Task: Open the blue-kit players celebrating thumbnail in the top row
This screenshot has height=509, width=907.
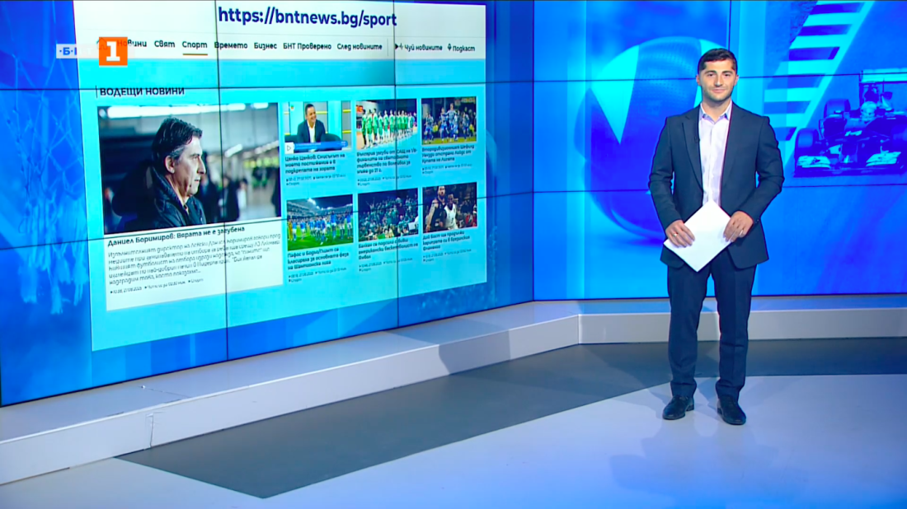Action: coord(449,120)
